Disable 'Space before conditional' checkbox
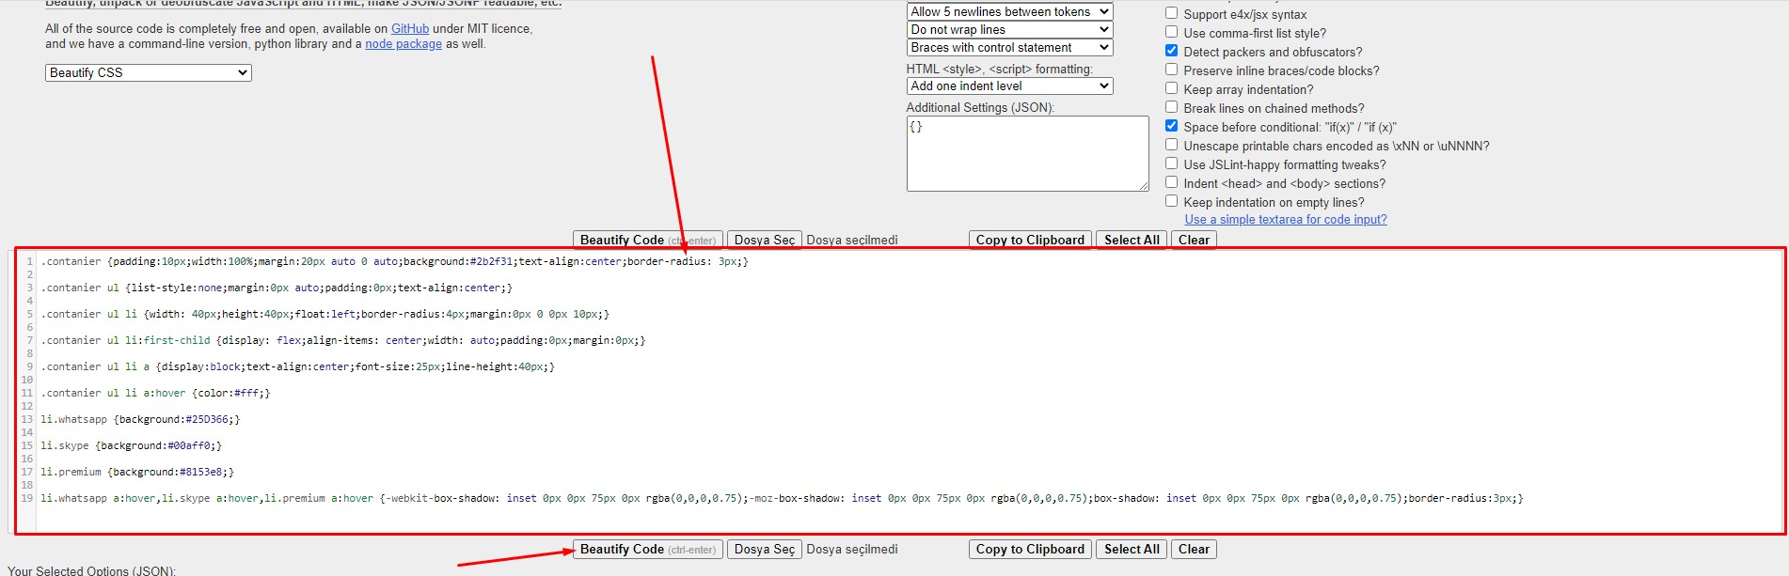This screenshot has height=576, width=1789. 1171,126
